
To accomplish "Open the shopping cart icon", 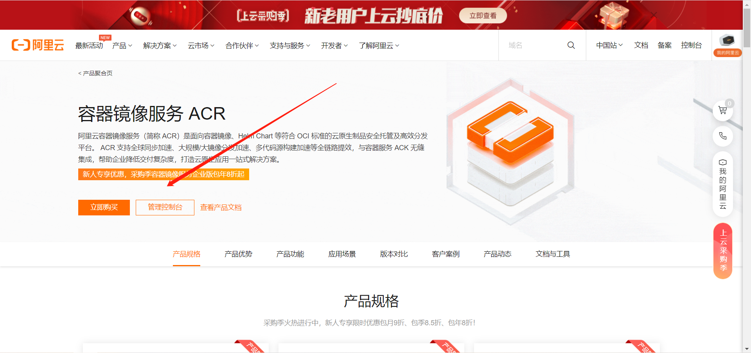I will coord(722,111).
